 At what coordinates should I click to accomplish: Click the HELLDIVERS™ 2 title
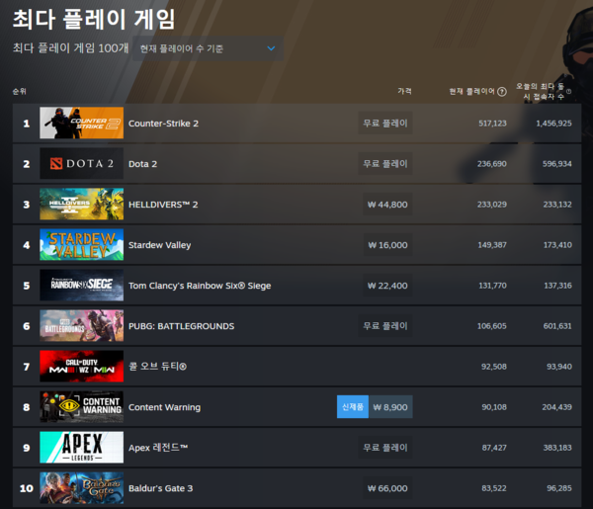coord(163,205)
